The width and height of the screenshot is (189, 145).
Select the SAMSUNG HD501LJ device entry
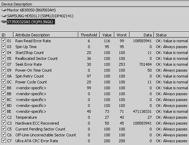click(40, 16)
